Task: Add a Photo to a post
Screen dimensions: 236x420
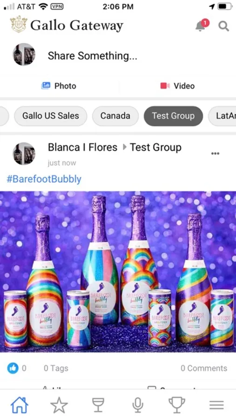Action: [x=59, y=86]
